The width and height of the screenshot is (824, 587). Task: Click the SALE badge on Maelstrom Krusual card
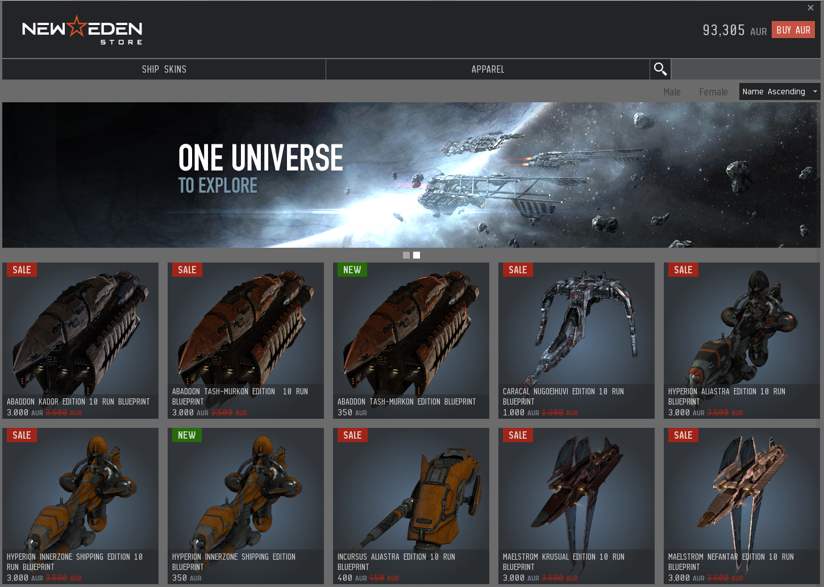(x=518, y=435)
